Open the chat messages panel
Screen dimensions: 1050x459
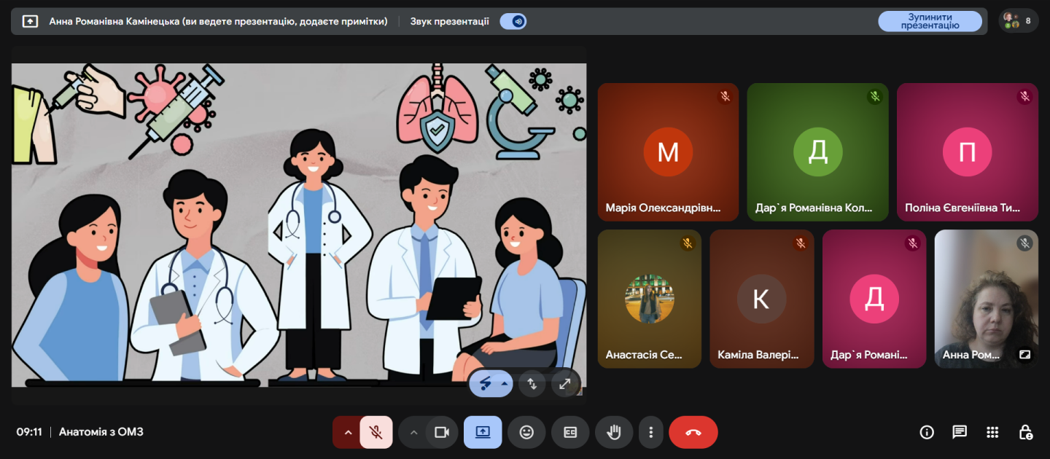coord(960,432)
